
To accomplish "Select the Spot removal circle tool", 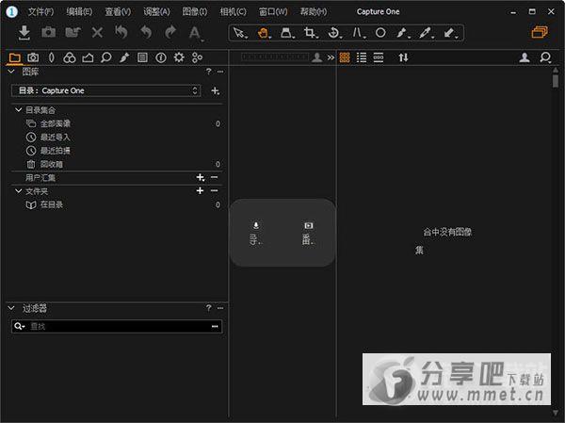I will click(380, 33).
